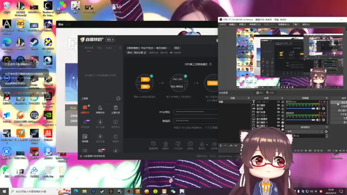This screenshot has height=195, width=347.
Task: Mute the Mic/Aux channel speaker icon
Action: coord(318,109)
